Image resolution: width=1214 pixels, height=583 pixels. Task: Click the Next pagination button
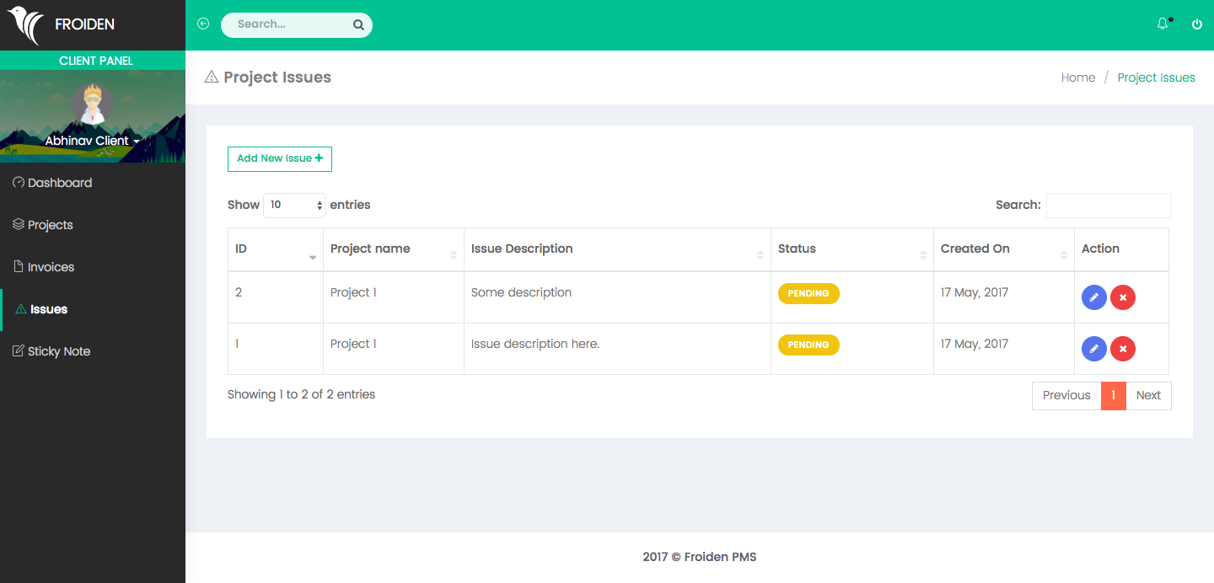[x=1148, y=396]
